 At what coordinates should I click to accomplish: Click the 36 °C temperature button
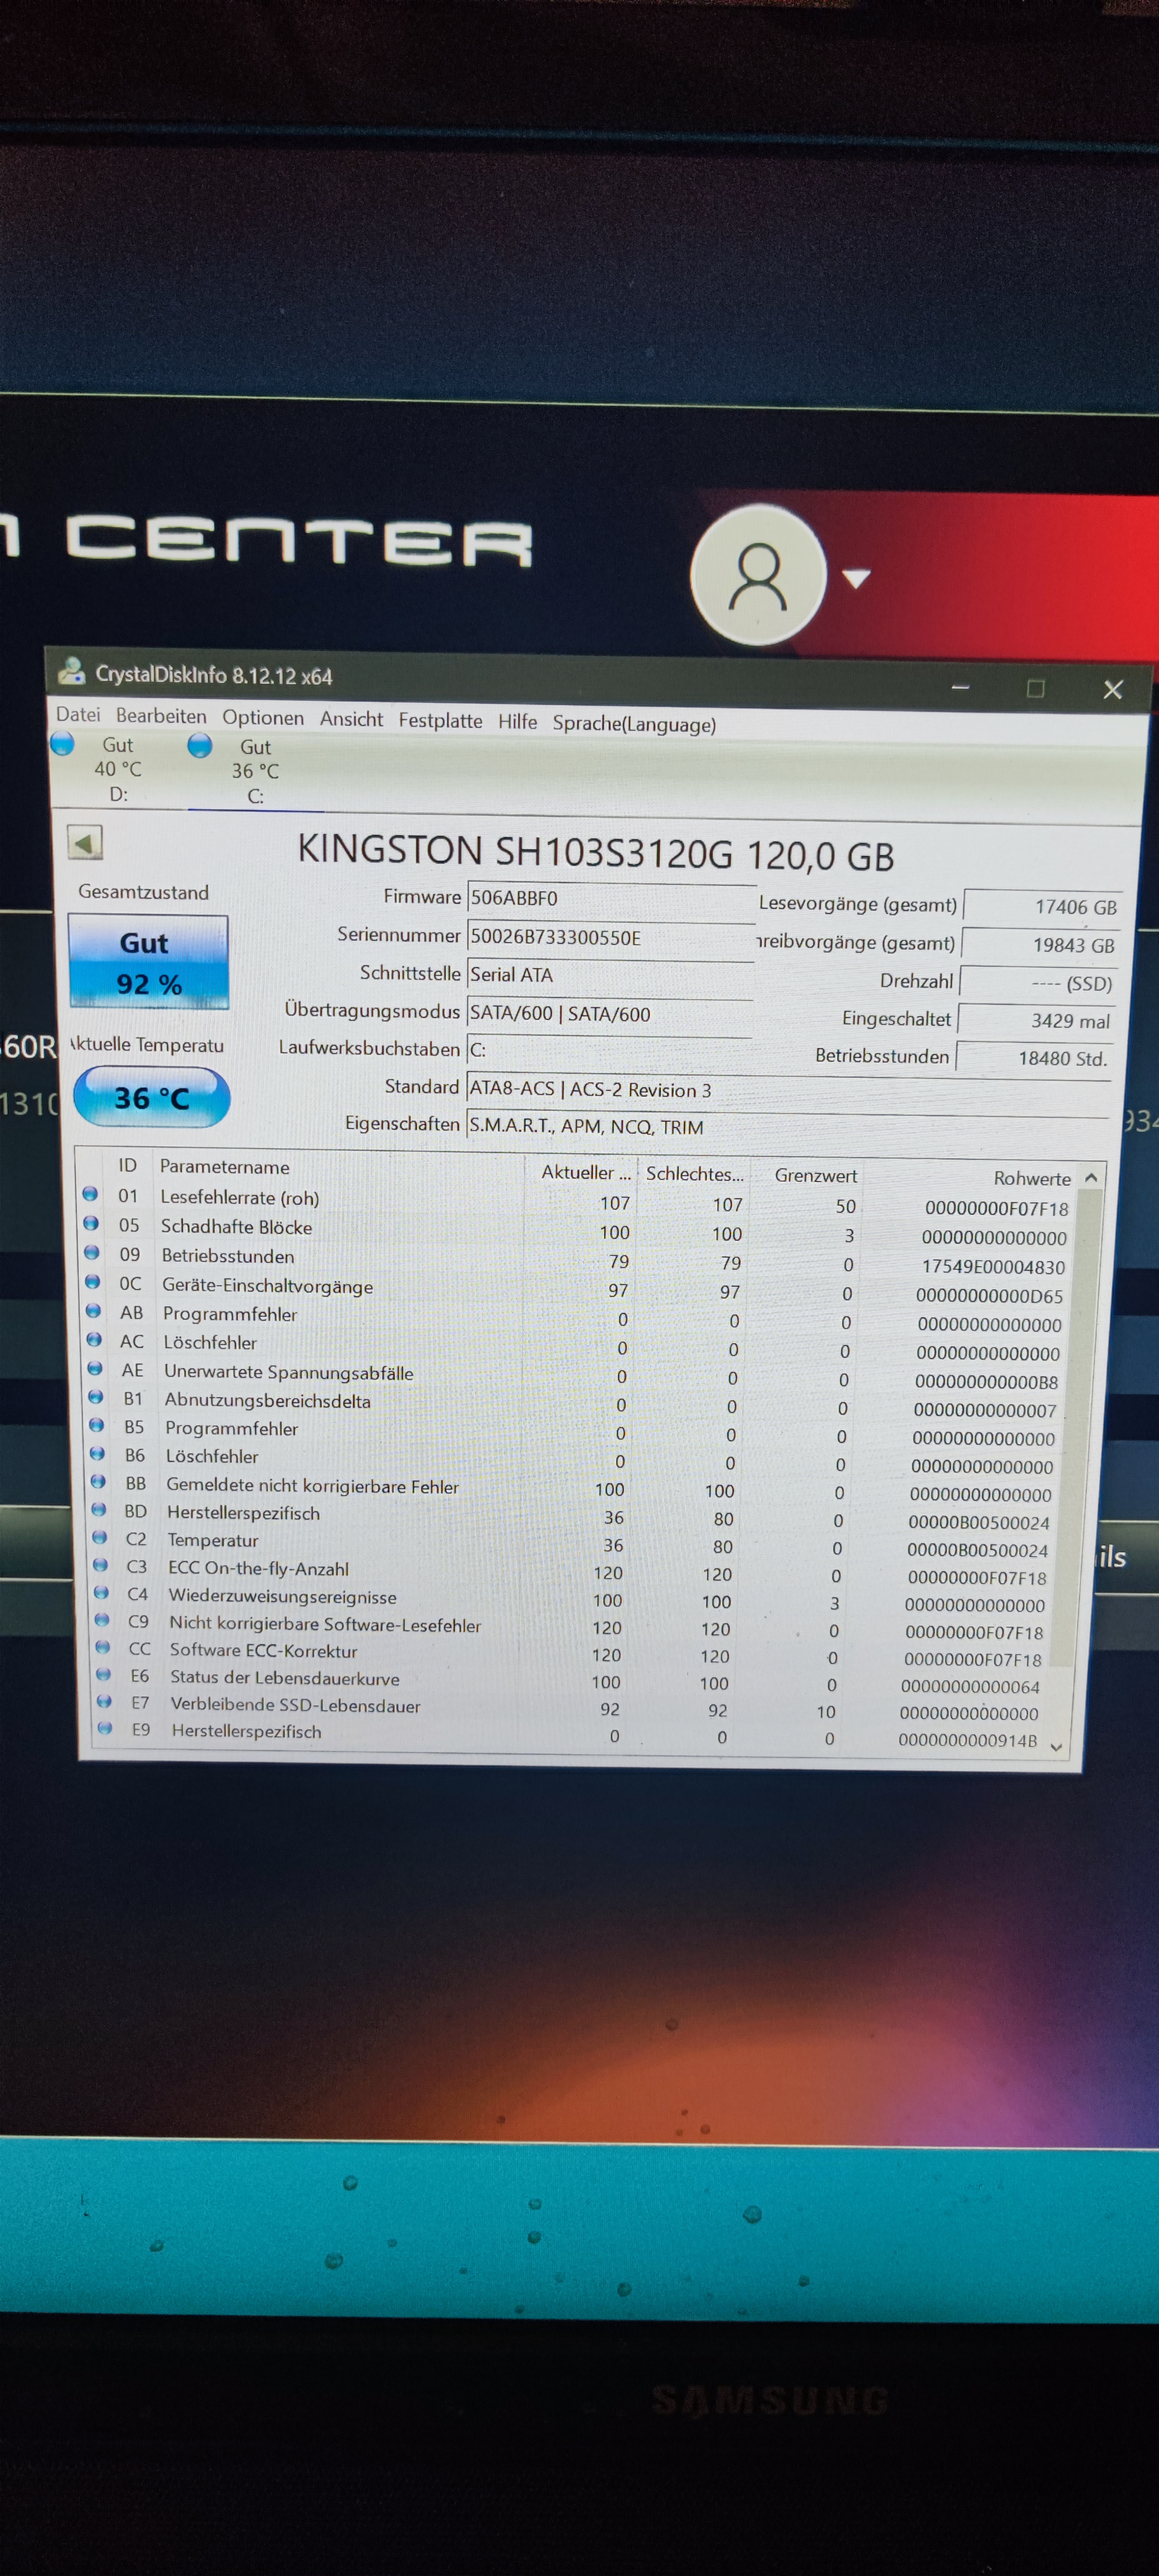(151, 1097)
